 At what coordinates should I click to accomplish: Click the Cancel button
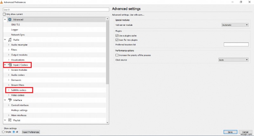point(245,132)
